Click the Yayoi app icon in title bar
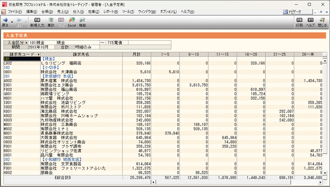Screen dimensions: 330x187 tap(4, 4)
